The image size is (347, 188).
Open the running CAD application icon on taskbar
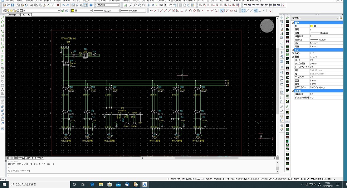[145, 184]
